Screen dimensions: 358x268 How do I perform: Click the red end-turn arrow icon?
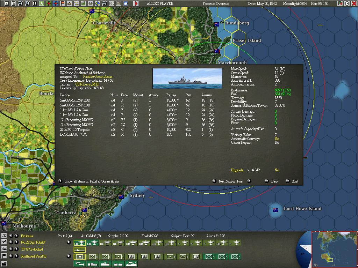tap(136, 3)
